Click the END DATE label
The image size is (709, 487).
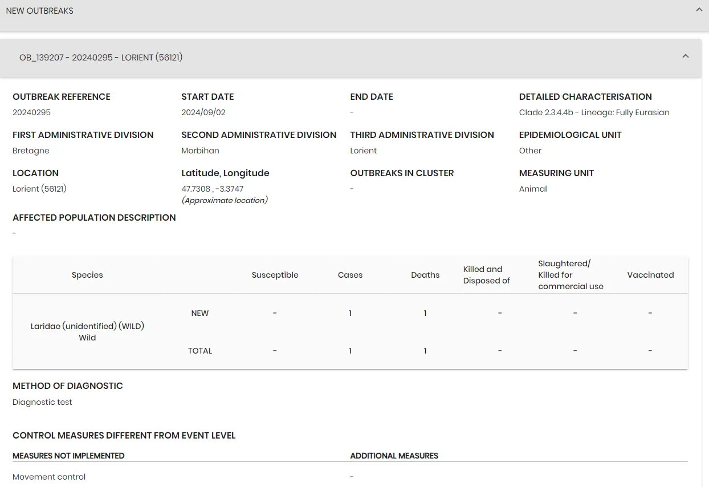coord(372,97)
